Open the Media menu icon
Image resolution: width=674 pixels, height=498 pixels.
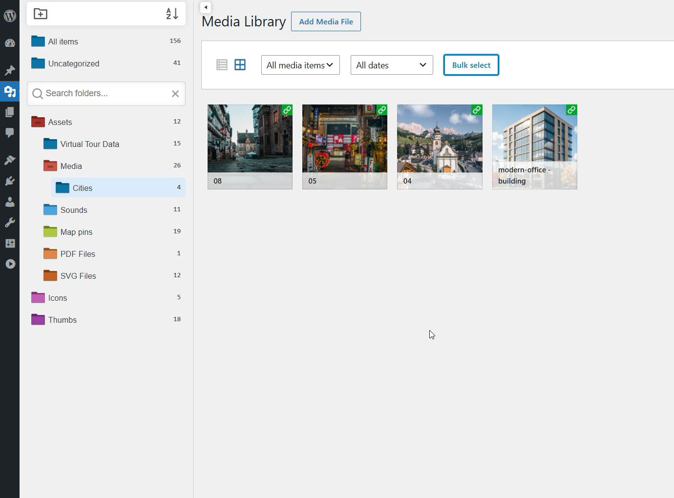coord(10,91)
